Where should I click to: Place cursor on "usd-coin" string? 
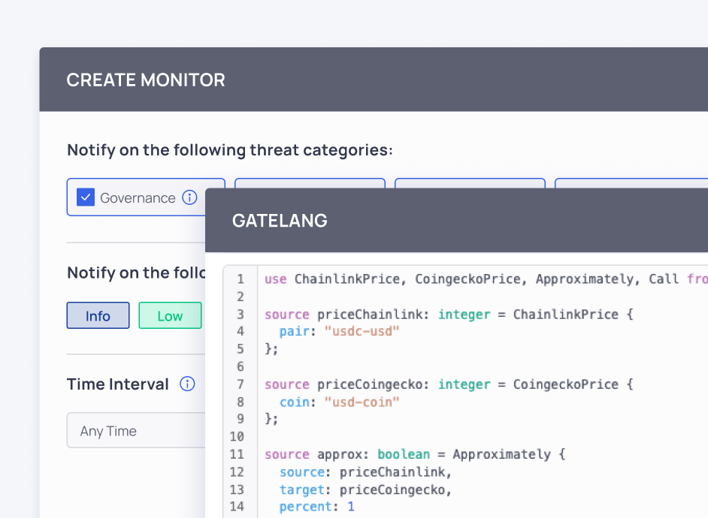(362, 402)
